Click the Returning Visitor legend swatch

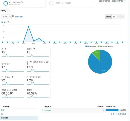click(99, 46)
